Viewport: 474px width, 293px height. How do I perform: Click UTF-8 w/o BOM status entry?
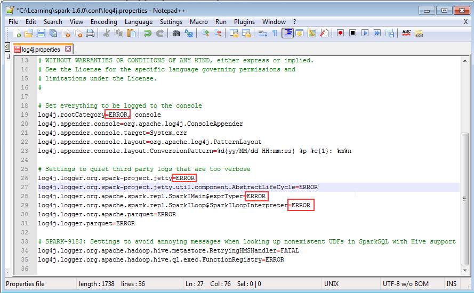pos(405,284)
